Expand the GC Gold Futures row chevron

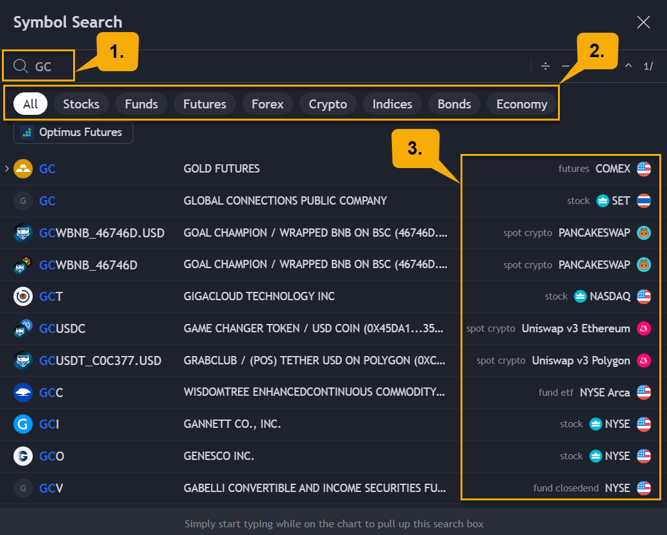pyautogui.click(x=6, y=169)
